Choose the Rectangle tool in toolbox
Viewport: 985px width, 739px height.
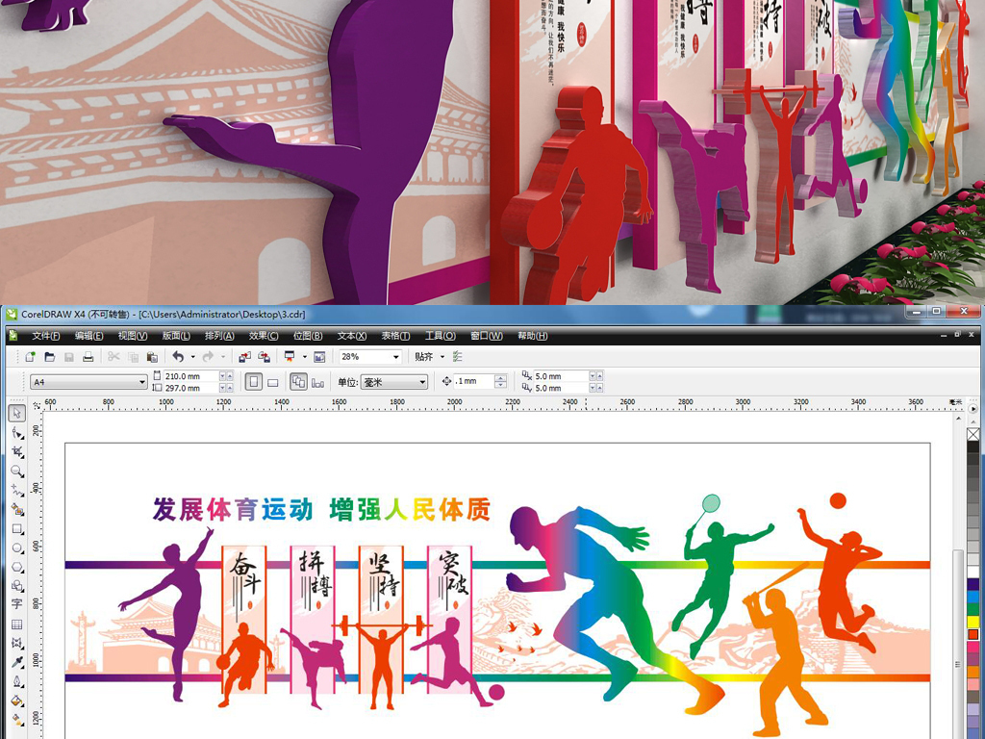16,529
